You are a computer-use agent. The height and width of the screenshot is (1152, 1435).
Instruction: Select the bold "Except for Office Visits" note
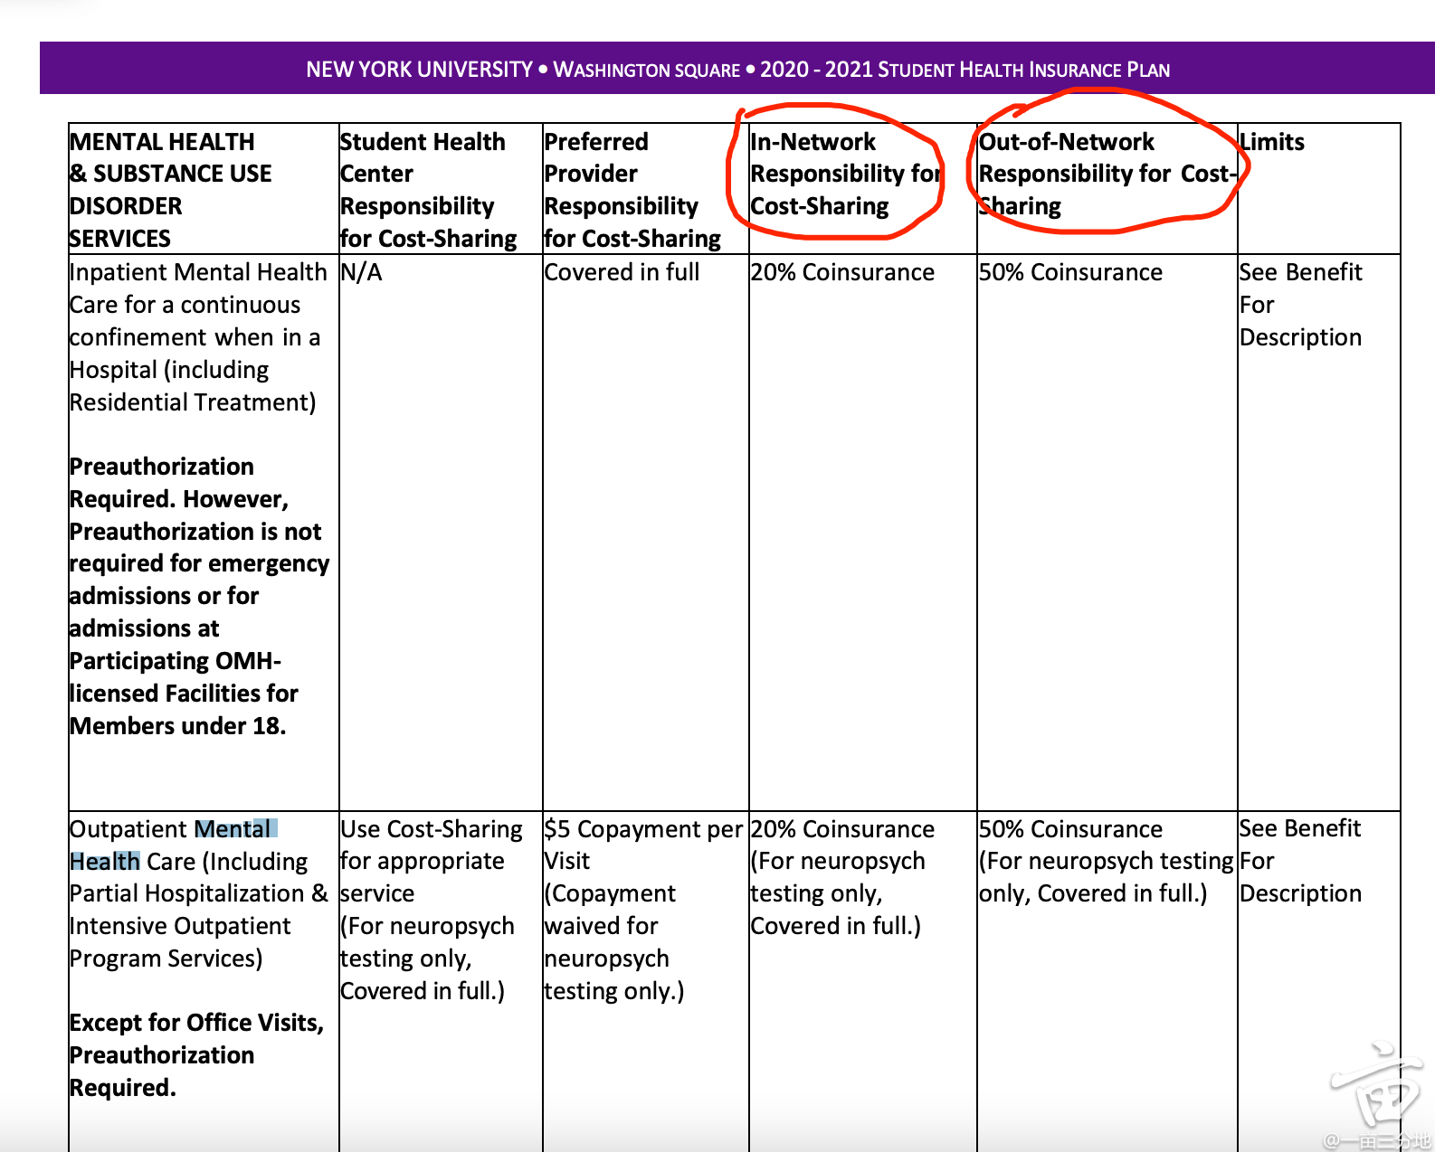pos(196,1055)
